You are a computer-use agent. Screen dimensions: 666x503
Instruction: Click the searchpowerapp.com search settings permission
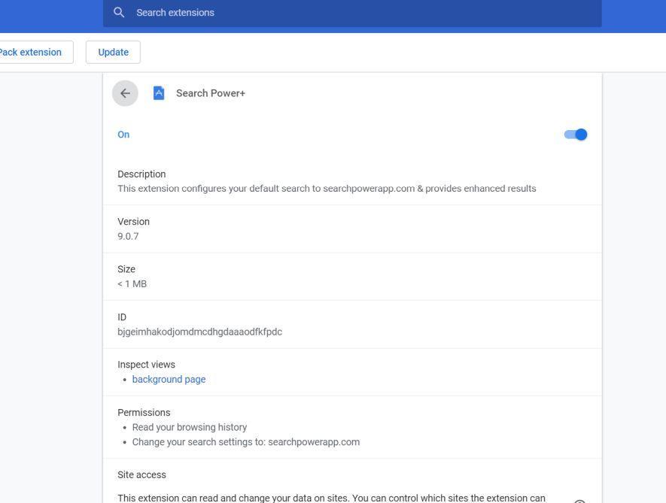(246, 441)
